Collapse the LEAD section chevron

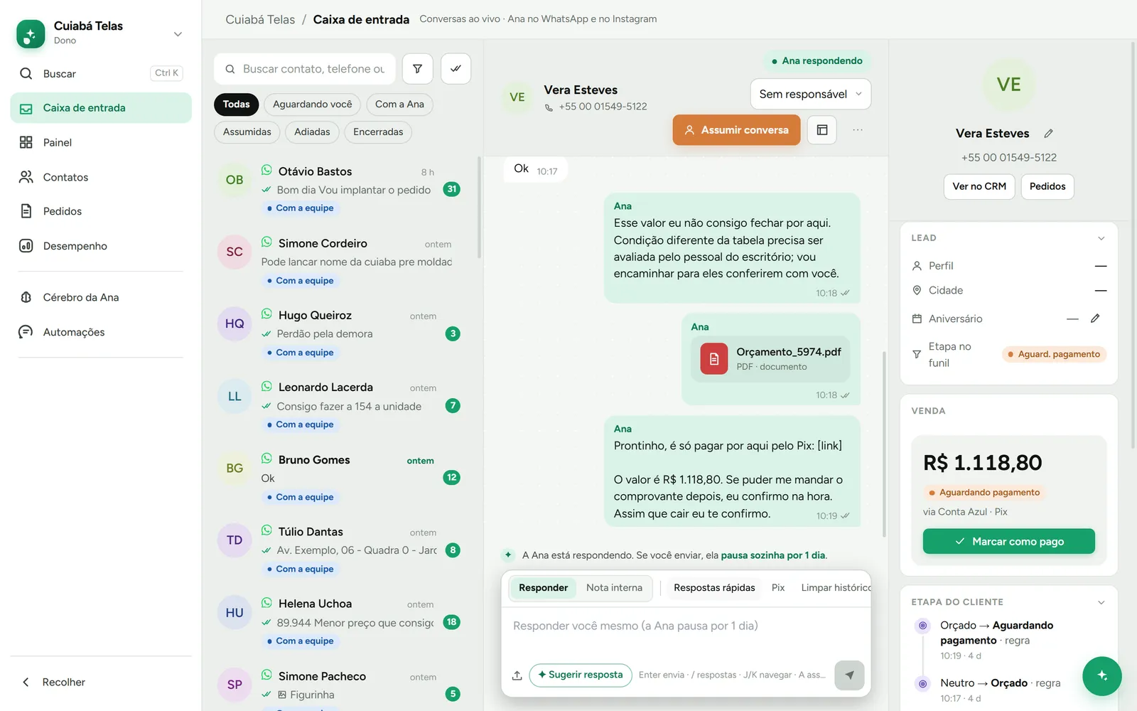point(1101,238)
